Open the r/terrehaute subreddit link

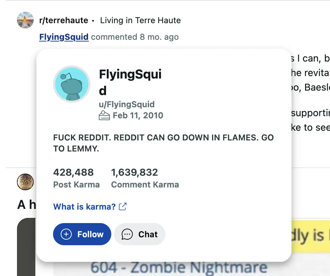pos(64,20)
